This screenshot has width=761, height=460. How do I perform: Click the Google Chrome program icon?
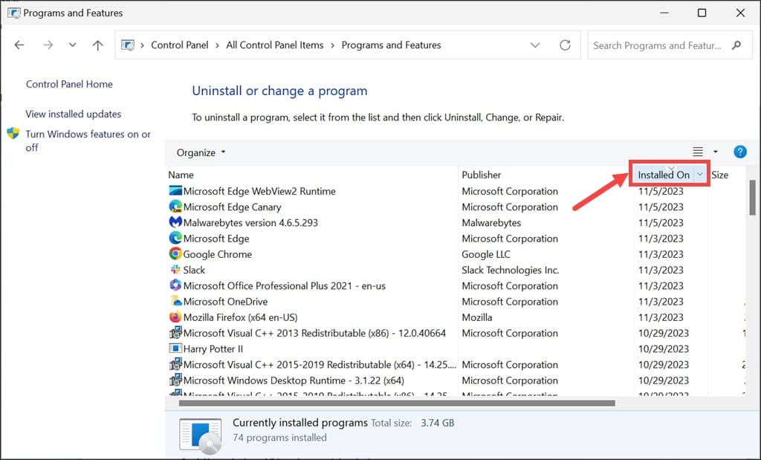[x=175, y=253]
